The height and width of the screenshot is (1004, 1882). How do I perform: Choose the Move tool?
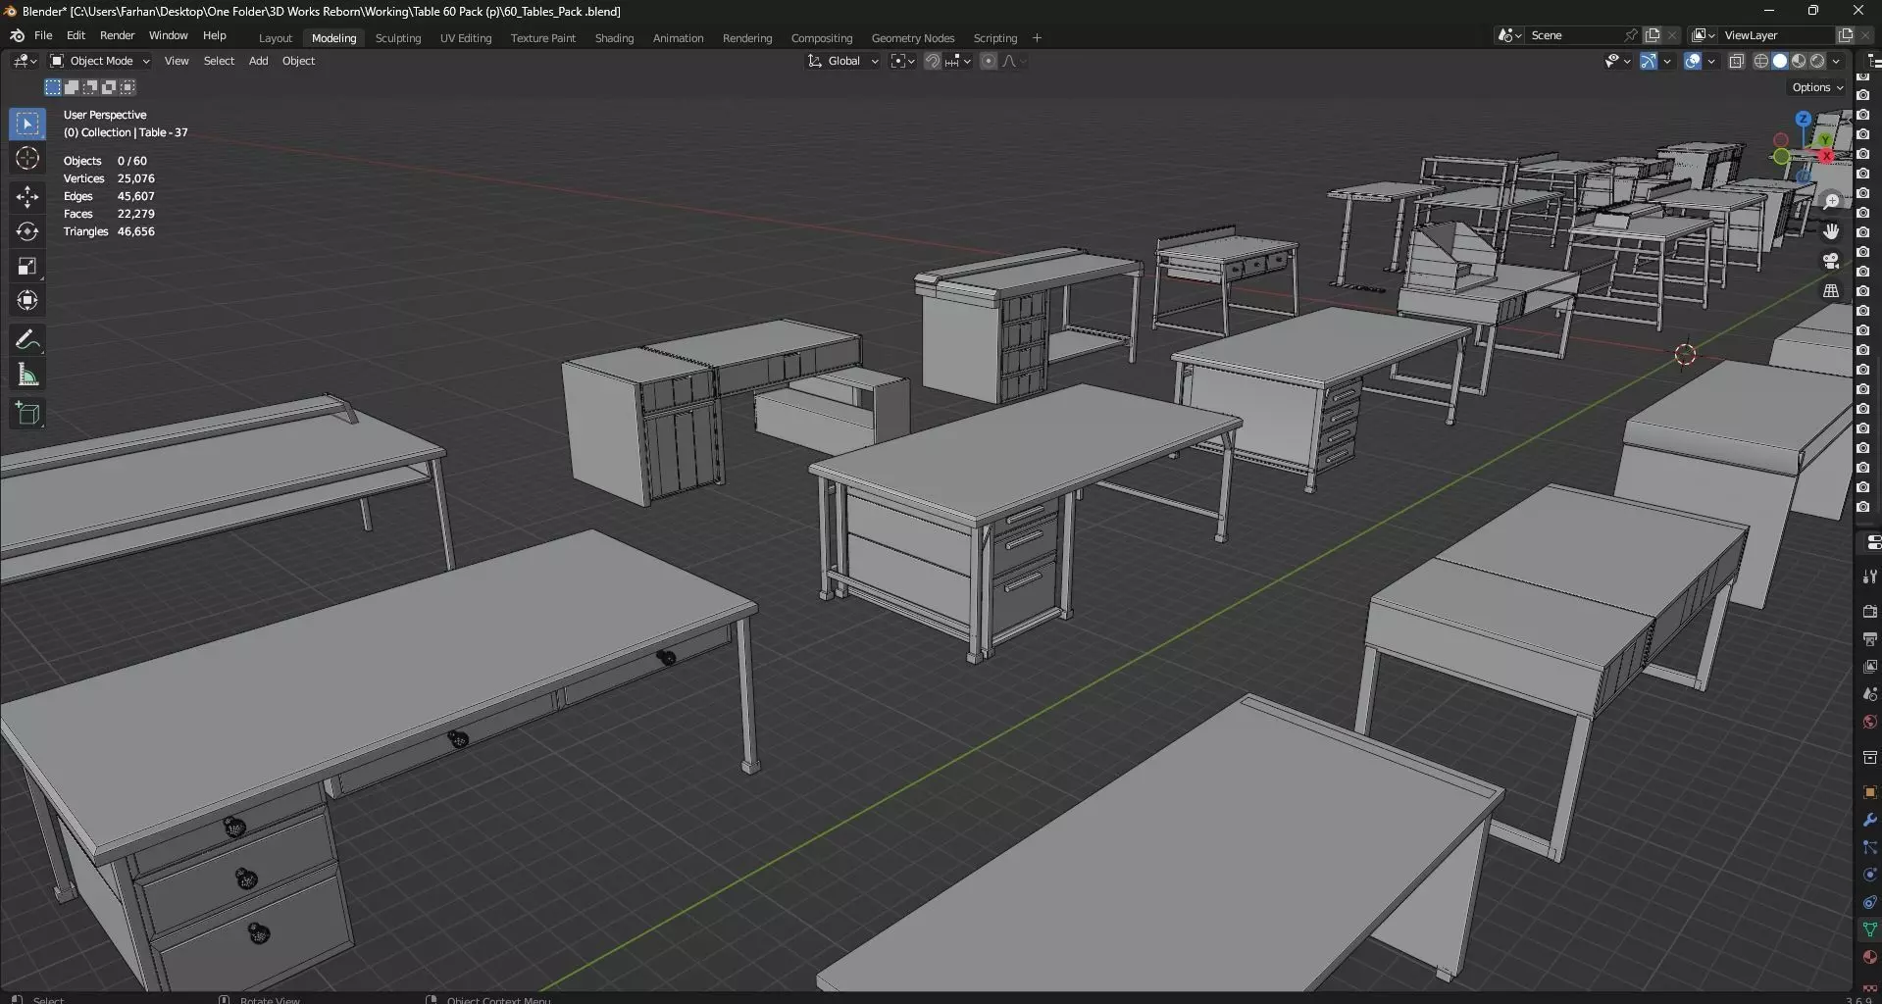pos(27,197)
